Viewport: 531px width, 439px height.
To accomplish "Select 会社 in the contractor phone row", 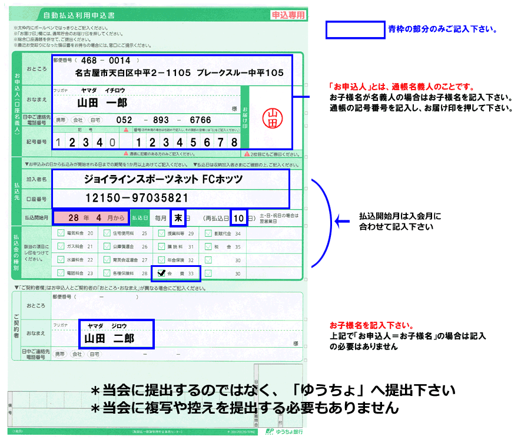I will click(77, 354).
